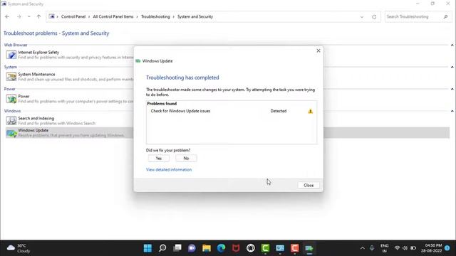Answer No to Did we fix your problem
Screen dimensions: 456x256
point(186,158)
